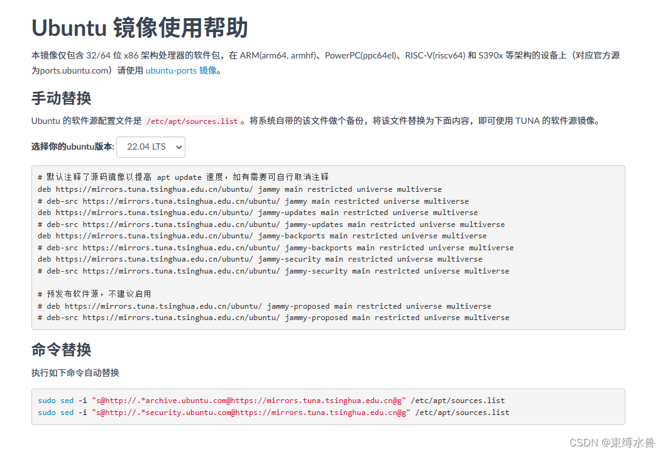Click the commented deb-src jammy-updates line
Viewport: 665px width, 454px height.
(x=272, y=224)
